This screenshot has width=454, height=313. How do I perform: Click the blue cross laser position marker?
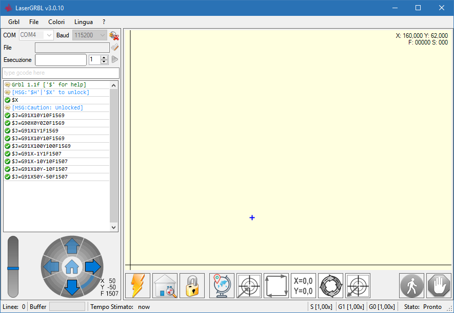tap(252, 217)
